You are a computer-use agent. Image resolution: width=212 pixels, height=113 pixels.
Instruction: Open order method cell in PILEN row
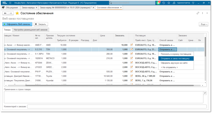tap(167, 72)
